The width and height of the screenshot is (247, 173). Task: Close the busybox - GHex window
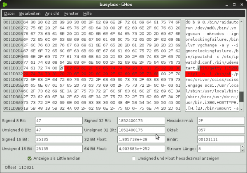pos(241,5)
